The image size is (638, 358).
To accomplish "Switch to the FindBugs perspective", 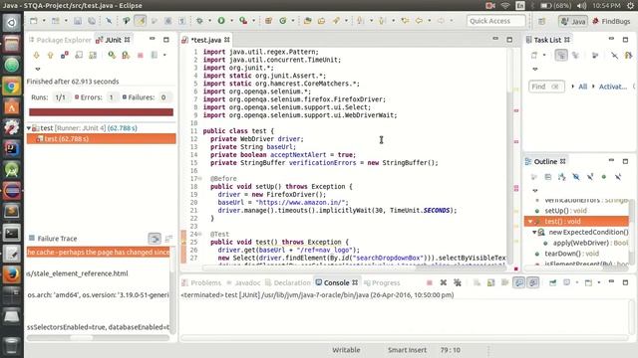I will 611,21.
